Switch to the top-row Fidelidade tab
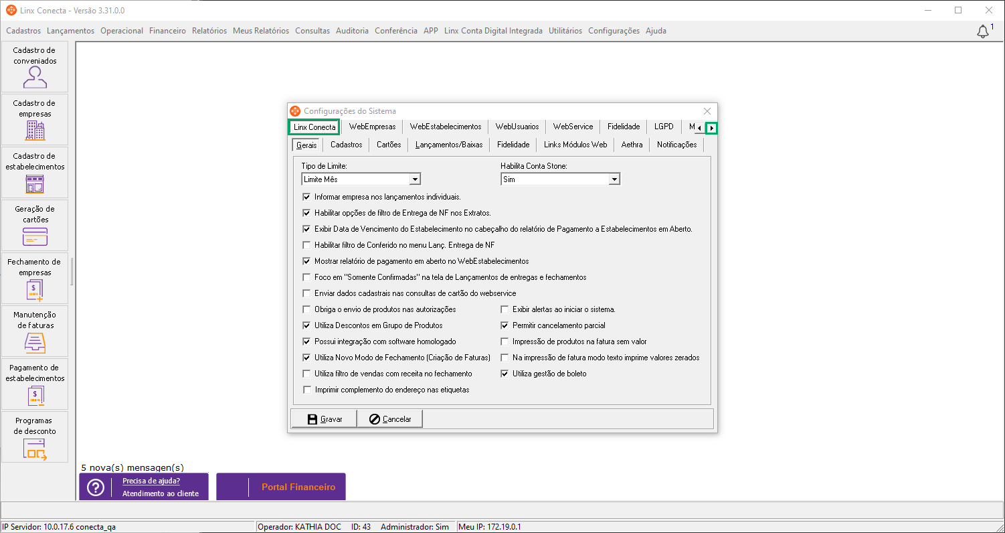This screenshot has height=533, width=1005. click(624, 127)
